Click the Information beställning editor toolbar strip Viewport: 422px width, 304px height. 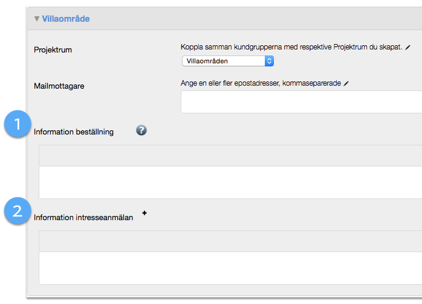click(230, 156)
